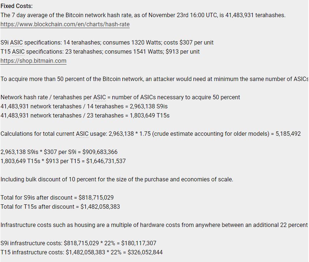309x262 pixels.
Task: Click the To acquire more than 50 percent sentence
Action: pos(154,79)
